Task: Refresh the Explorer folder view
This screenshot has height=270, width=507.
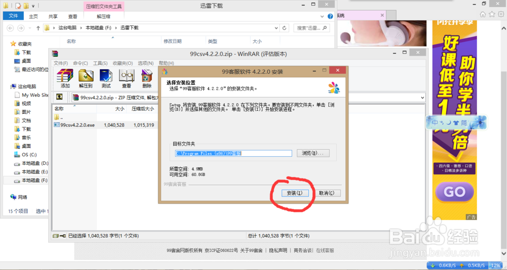Action: (x=284, y=28)
